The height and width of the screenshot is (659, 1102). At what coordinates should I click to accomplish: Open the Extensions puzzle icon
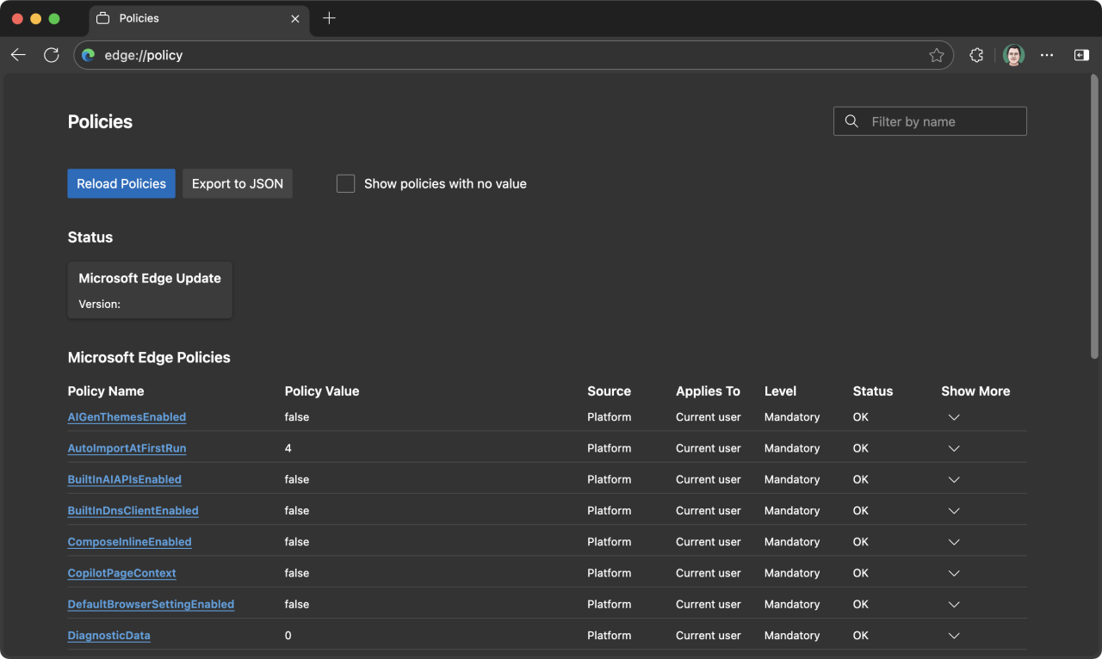coord(976,55)
